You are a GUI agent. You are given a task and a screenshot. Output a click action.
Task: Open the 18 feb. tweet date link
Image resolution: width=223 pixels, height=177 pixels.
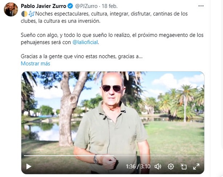point(110,6)
